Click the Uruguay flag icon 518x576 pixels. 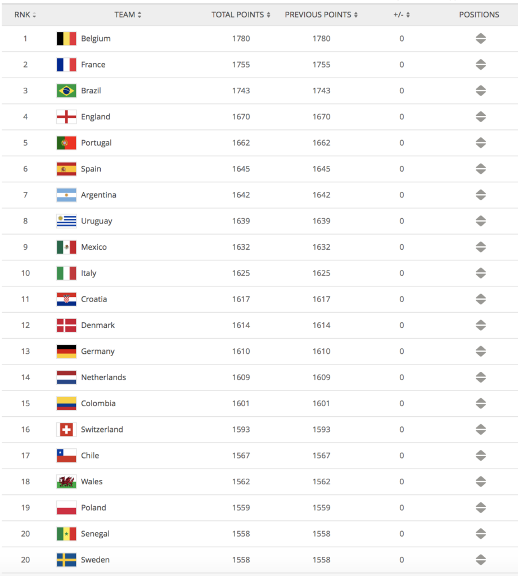[66, 221]
